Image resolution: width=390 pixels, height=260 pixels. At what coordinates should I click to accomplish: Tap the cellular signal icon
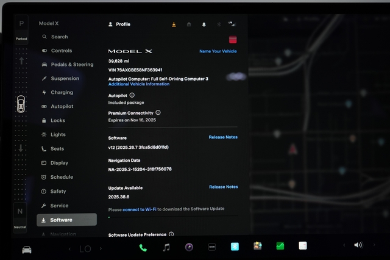232,24
